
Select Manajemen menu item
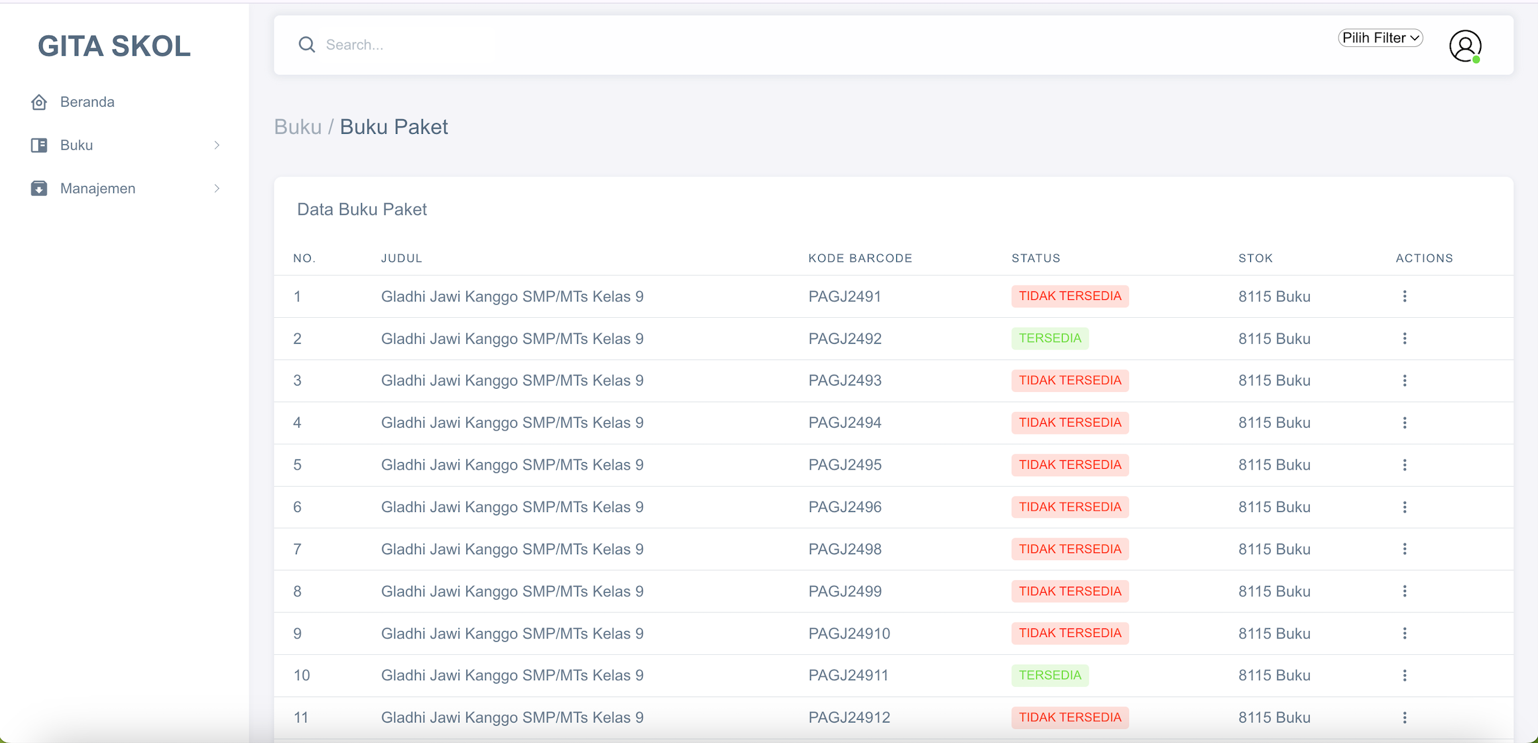point(97,189)
